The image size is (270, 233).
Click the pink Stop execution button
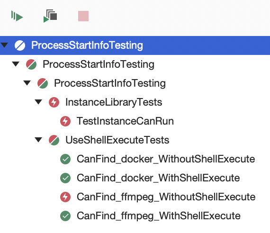point(83,16)
